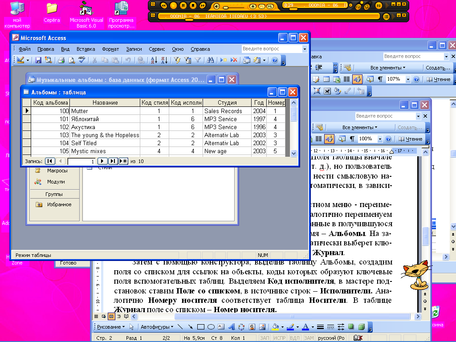This screenshot has height=342, width=456.
Task: Open the Файл menu in Access
Action: [x=25, y=49]
